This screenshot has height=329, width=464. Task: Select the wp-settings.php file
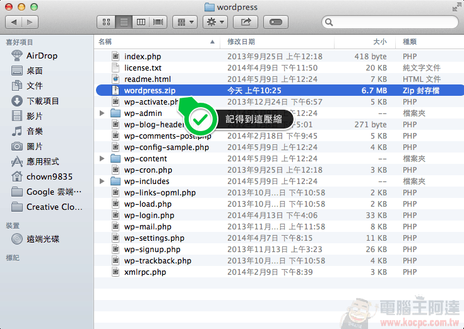tap(279, 238)
